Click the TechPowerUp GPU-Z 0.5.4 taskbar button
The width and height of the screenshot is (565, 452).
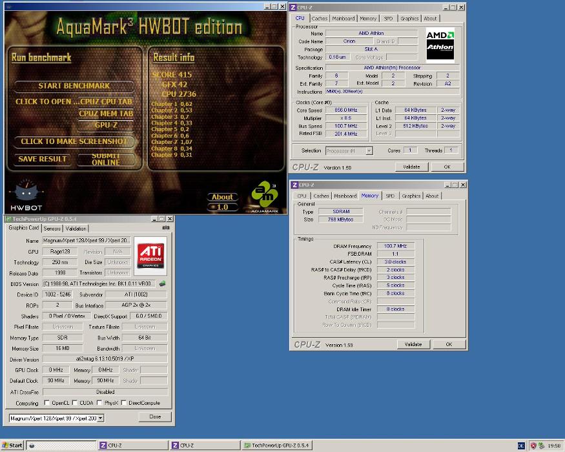coord(277,446)
